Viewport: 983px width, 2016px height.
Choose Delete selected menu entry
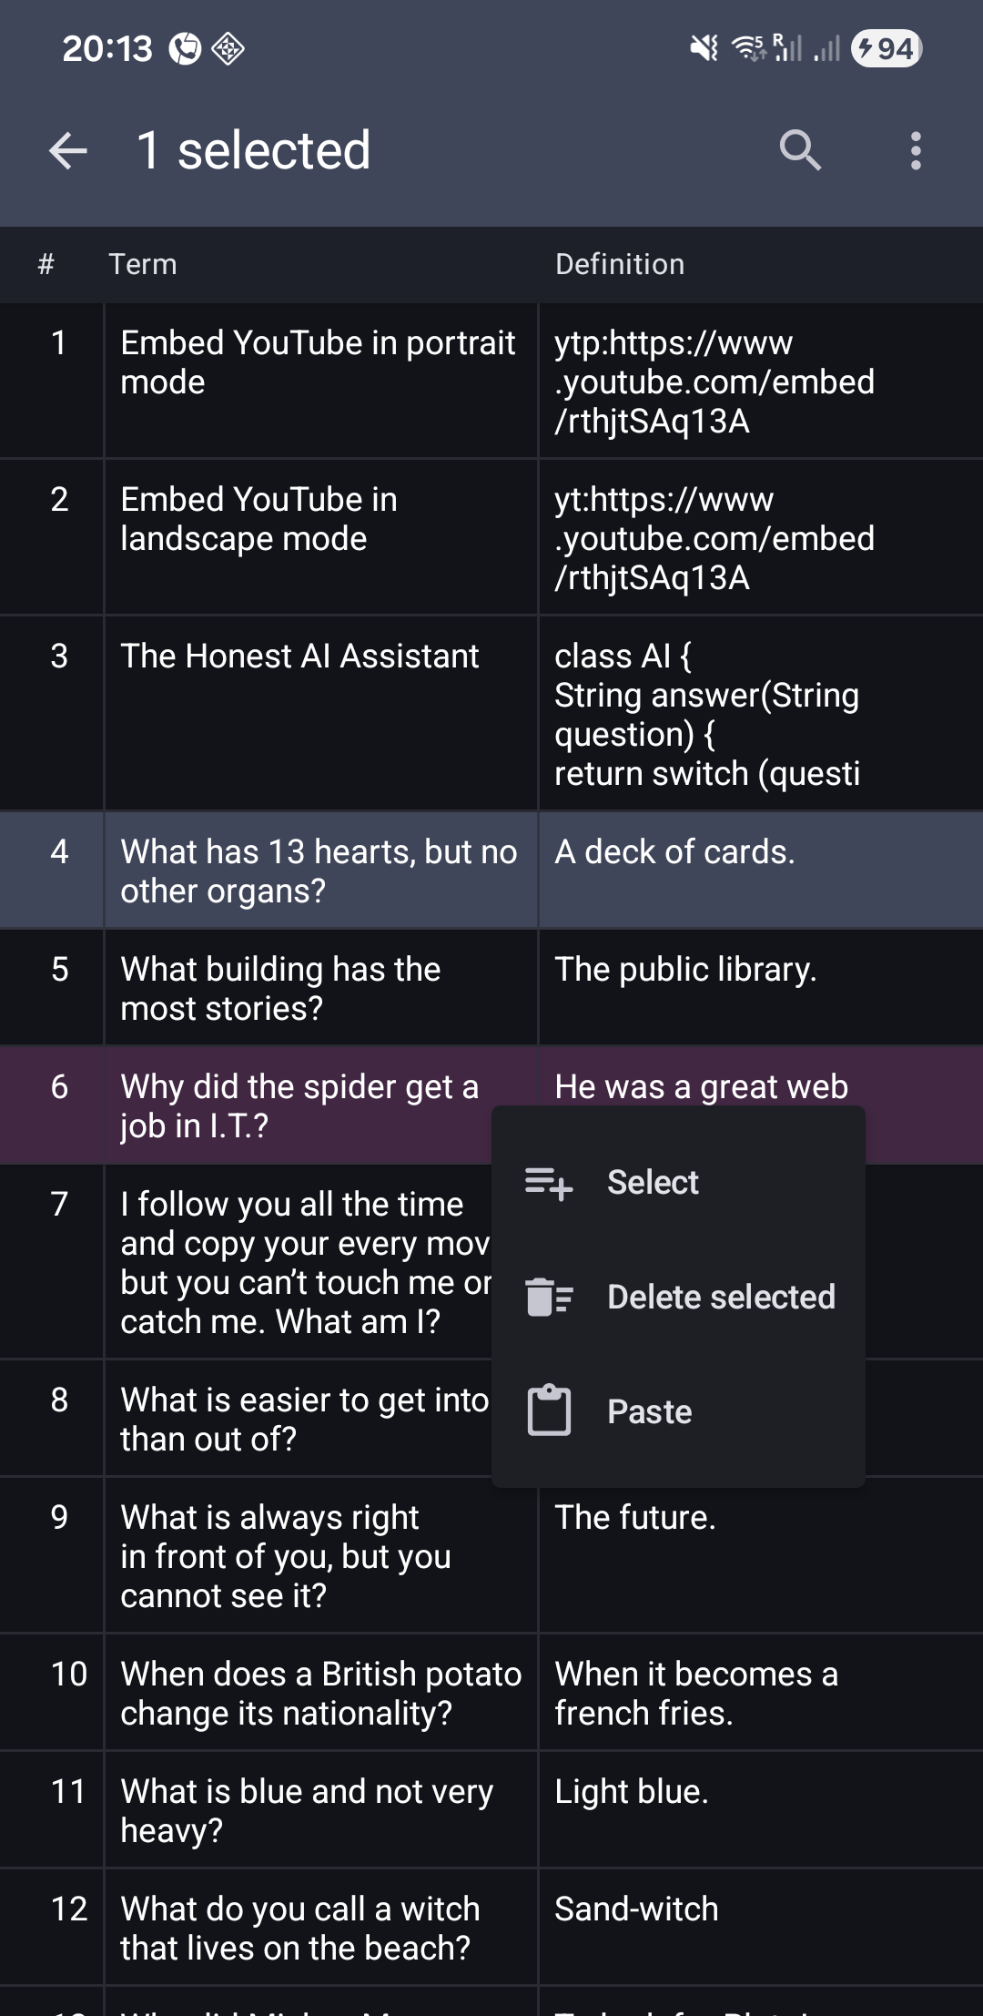coord(721,1298)
